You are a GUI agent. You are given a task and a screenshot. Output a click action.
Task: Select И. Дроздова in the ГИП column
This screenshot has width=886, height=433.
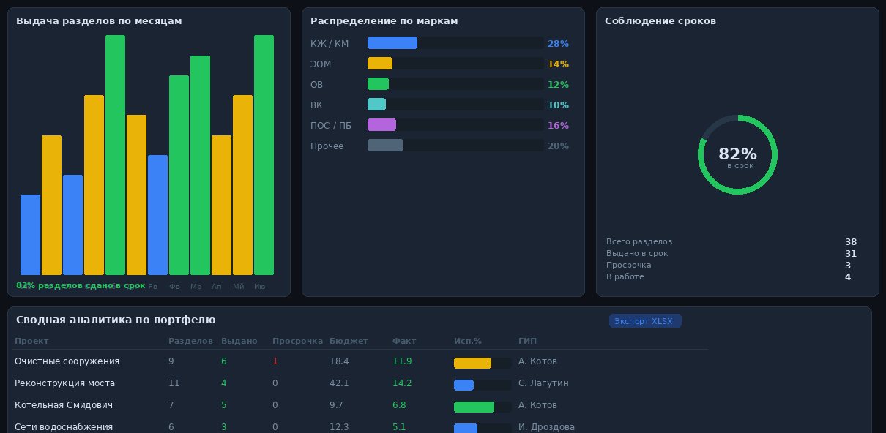[x=546, y=427]
